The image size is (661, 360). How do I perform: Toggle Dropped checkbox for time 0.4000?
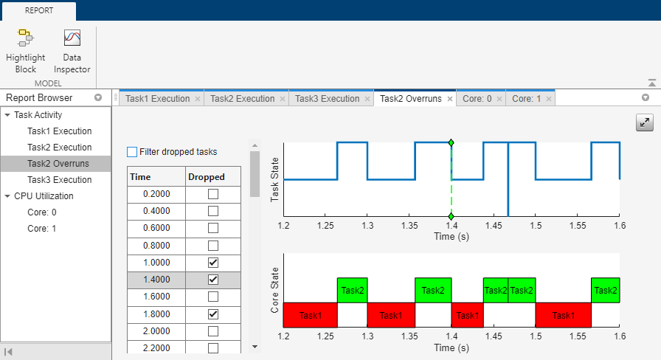tap(213, 211)
